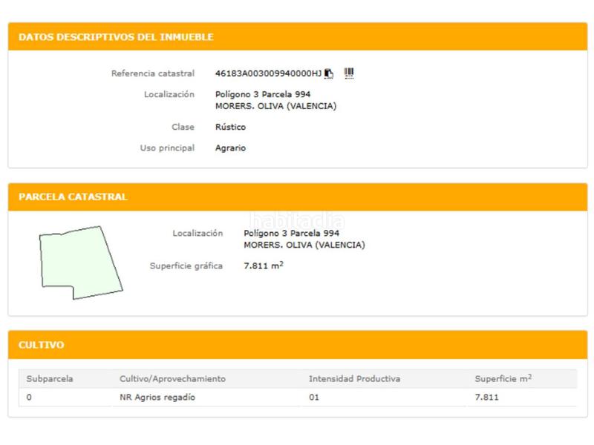Click subparcela value 0 in crop table
The width and height of the screenshot is (594, 445).
click(29, 398)
